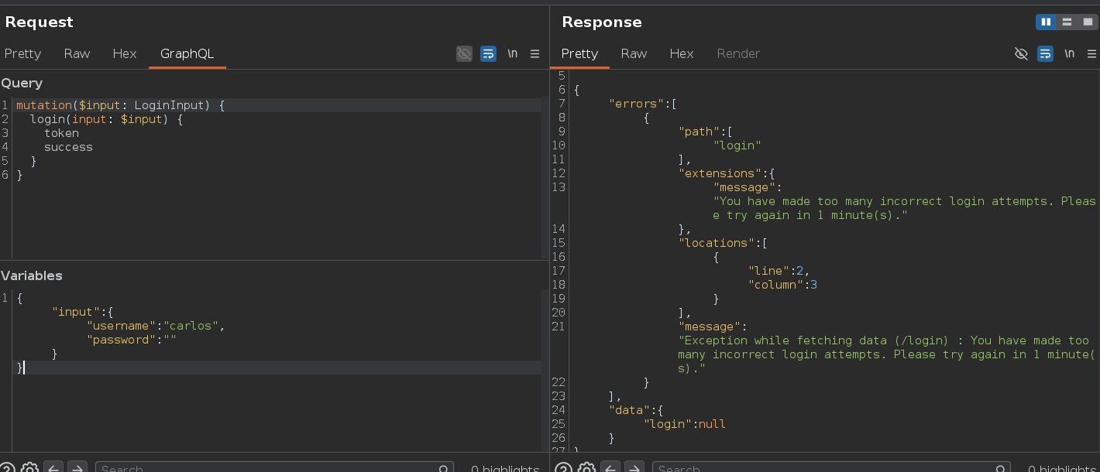Click the Response panel title

coord(602,22)
